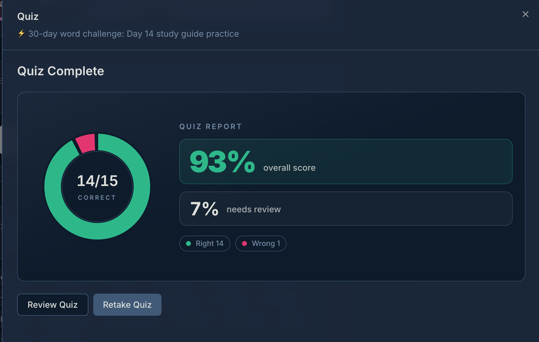Select the Right 14 pill
The height and width of the screenshot is (342, 539).
[x=205, y=243]
